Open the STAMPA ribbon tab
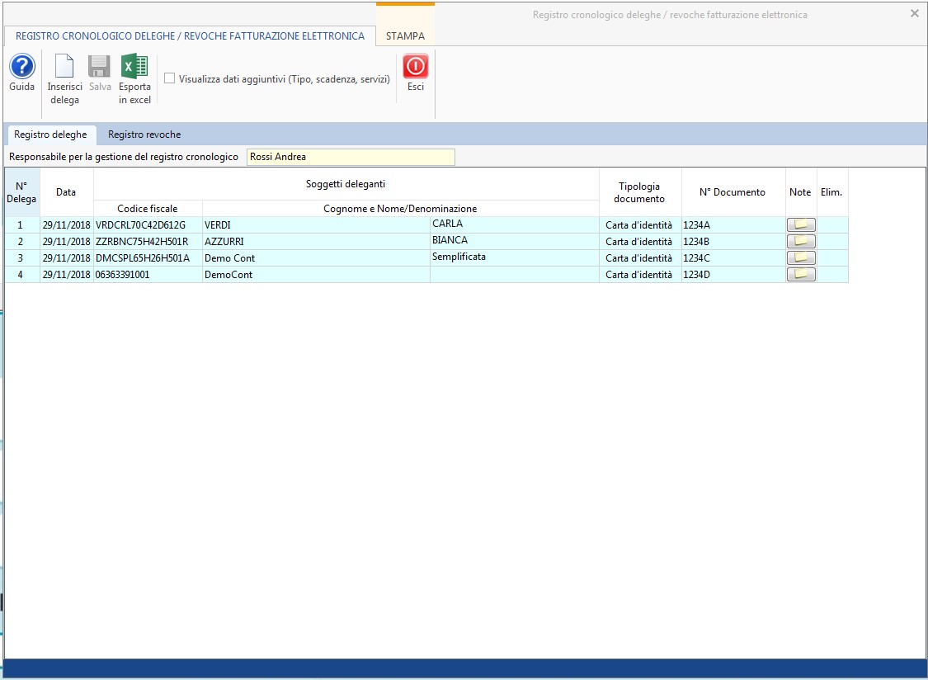Screen dimensions: 928x680 click(x=405, y=36)
